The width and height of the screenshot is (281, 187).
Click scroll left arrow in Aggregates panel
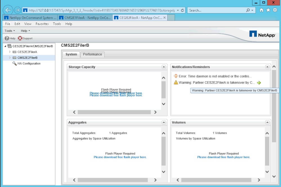[x=74, y=180]
